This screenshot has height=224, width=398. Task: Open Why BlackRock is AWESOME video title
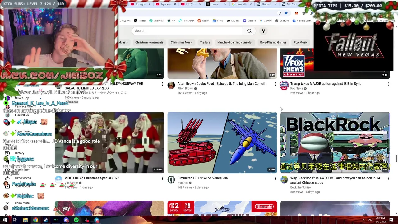point(335,180)
